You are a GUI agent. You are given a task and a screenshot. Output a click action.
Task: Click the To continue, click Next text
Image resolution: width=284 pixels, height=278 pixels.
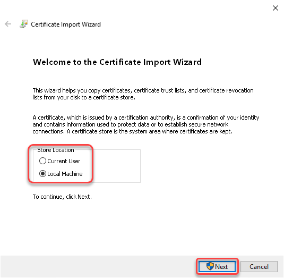coord(62,197)
